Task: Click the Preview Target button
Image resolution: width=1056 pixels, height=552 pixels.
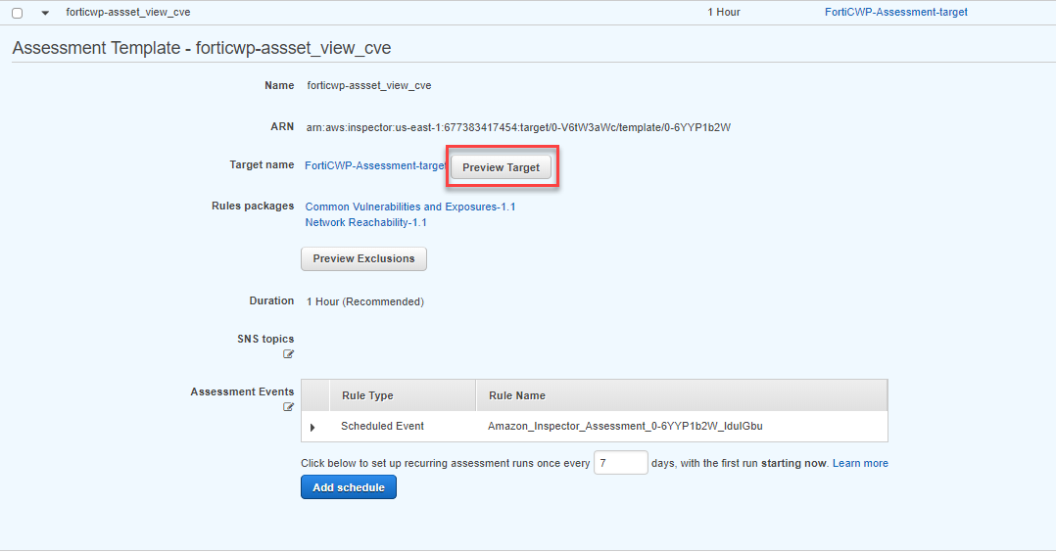Action: pos(502,167)
